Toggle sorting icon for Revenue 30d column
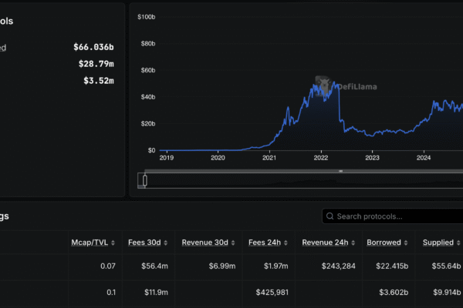The width and height of the screenshot is (463, 308). coord(233,243)
